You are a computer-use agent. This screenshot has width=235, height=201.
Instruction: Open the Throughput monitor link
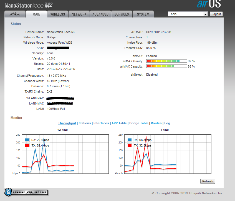[x=67, y=123]
